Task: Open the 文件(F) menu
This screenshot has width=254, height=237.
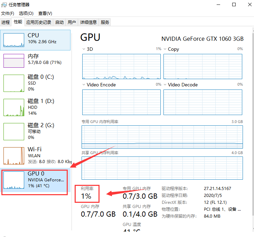Action: (x=8, y=13)
